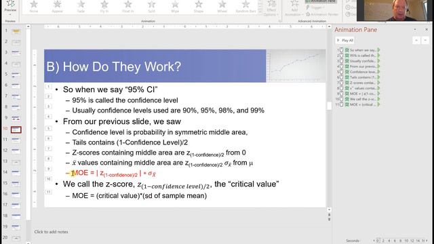434x244 pixels.
Task: Select slide 14 thumbnail
Action: point(16,172)
